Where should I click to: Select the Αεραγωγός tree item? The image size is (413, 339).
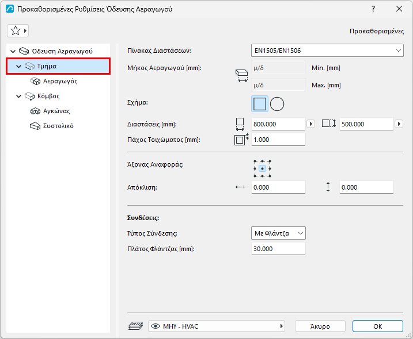pos(60,81)
